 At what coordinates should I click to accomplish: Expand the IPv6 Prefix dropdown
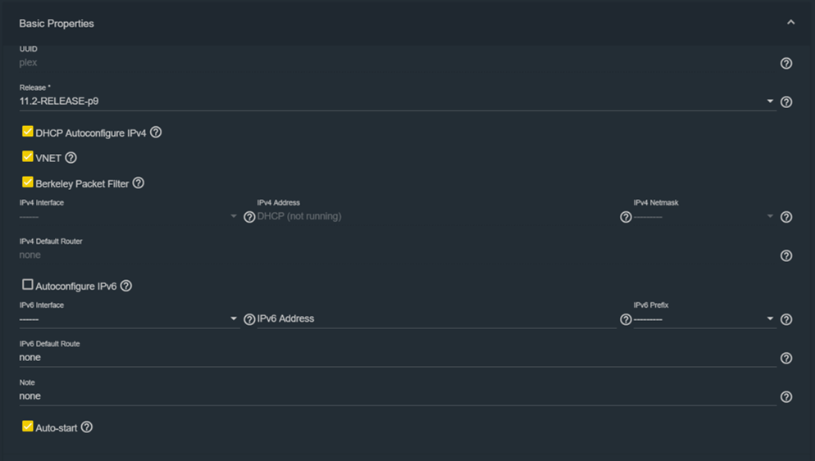[x=703, y=319]
